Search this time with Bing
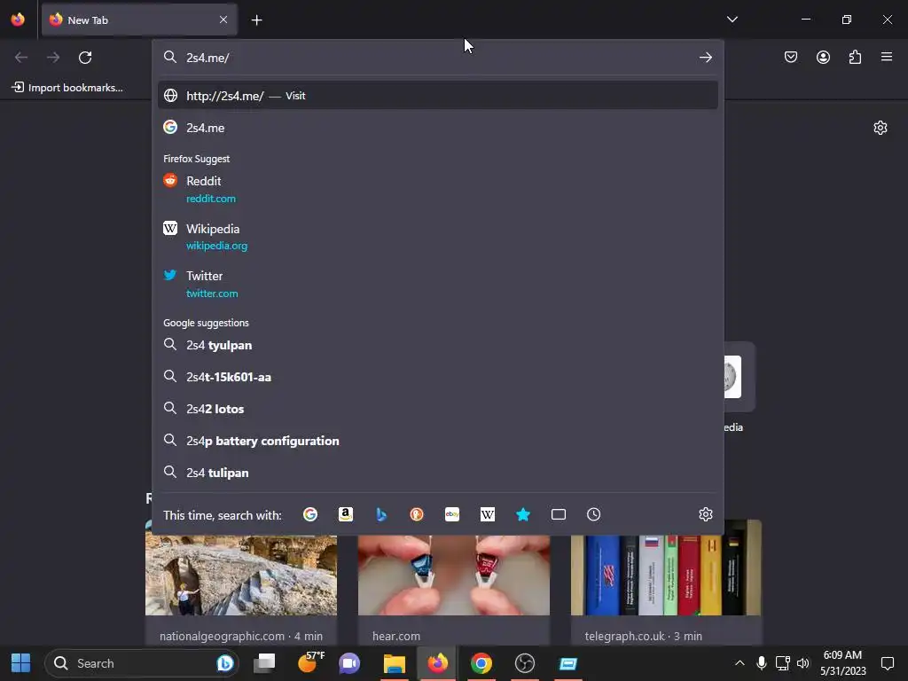 pyautogui.click(x=381, y=514)
